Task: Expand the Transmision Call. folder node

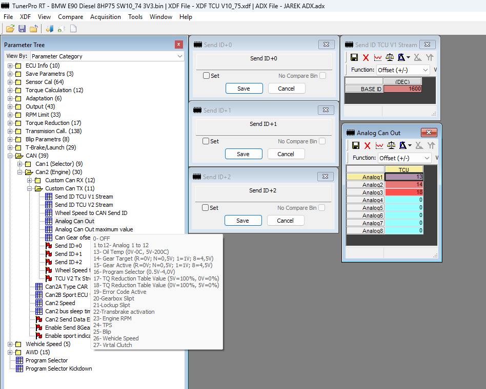Action: coord(10,131)
